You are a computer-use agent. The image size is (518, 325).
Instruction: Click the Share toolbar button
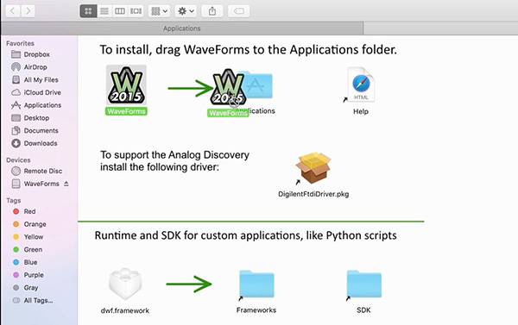(x=212, y=11)
